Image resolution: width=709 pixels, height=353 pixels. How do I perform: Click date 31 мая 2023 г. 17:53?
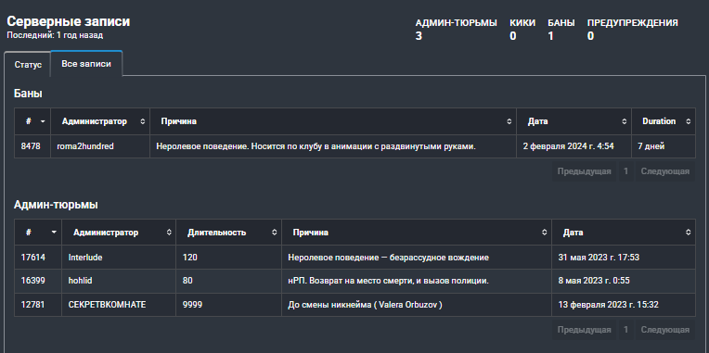599,258
